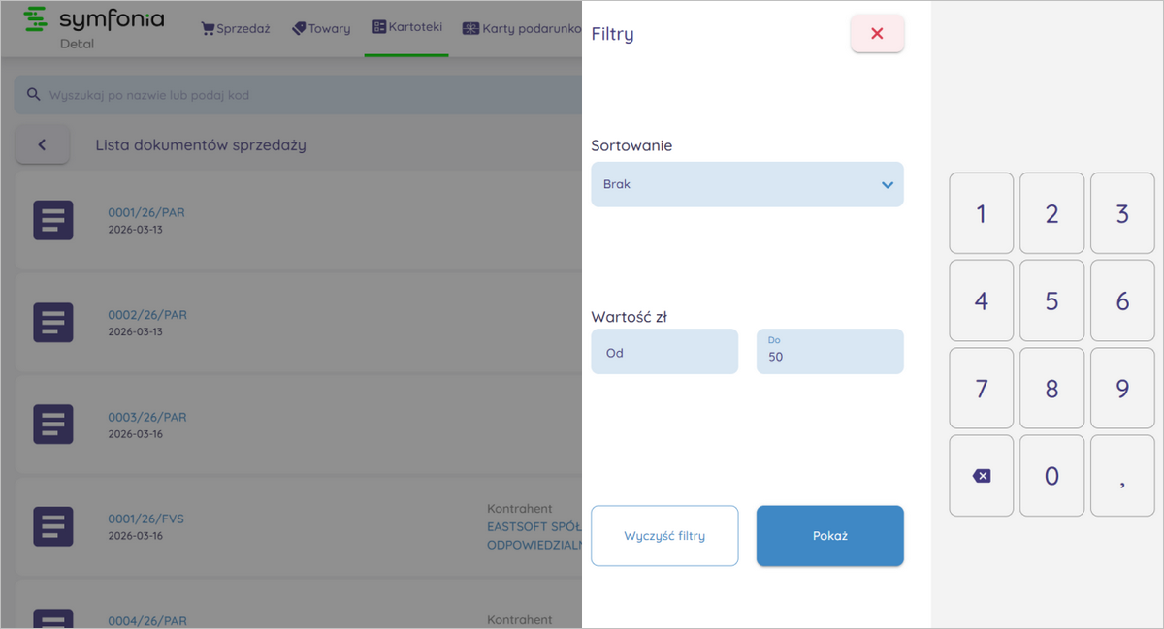Viewport: 1164px width, 629px height.
Task: Go back using the left arrow button
Action: [43, 145]
